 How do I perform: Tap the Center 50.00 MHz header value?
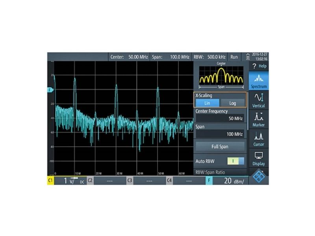tap(129, 57)
